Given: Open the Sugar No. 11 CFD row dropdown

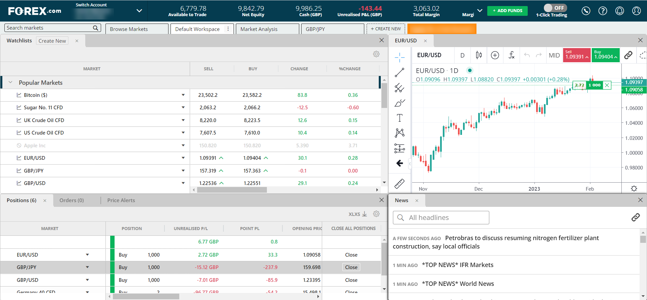Looking at the screenshot, I should (183, 108).
